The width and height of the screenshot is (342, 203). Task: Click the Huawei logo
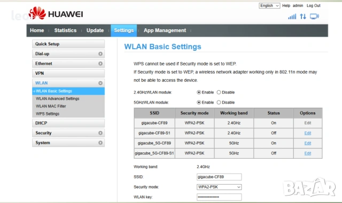click(56, 13)
